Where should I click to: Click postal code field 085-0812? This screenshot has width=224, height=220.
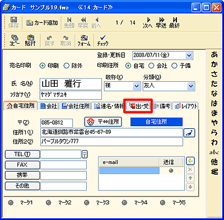(57, 123)
